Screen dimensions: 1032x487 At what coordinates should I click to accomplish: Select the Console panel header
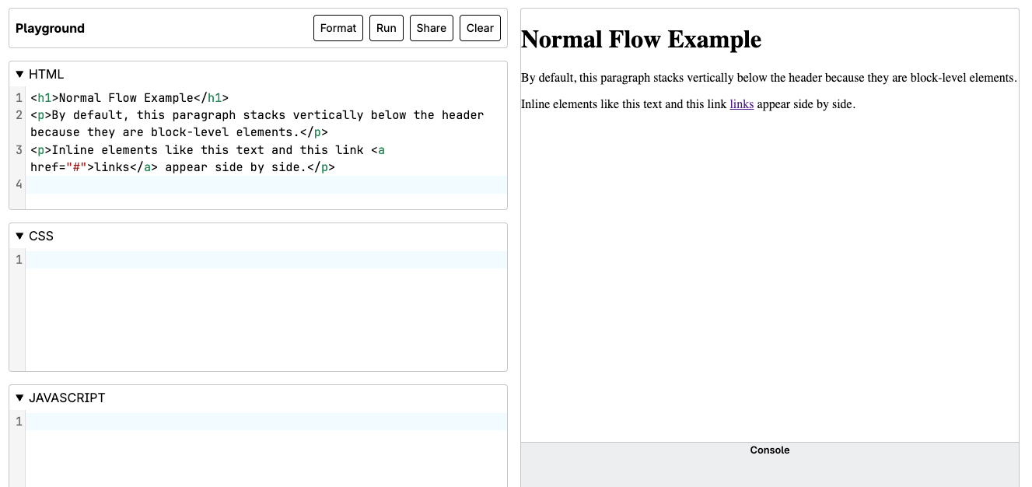(770, 450)
